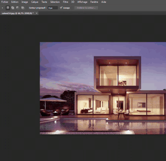The width and height of the screenshot is (166, 161).
Task: Open the Fichier menu
Action: point(5,2)
